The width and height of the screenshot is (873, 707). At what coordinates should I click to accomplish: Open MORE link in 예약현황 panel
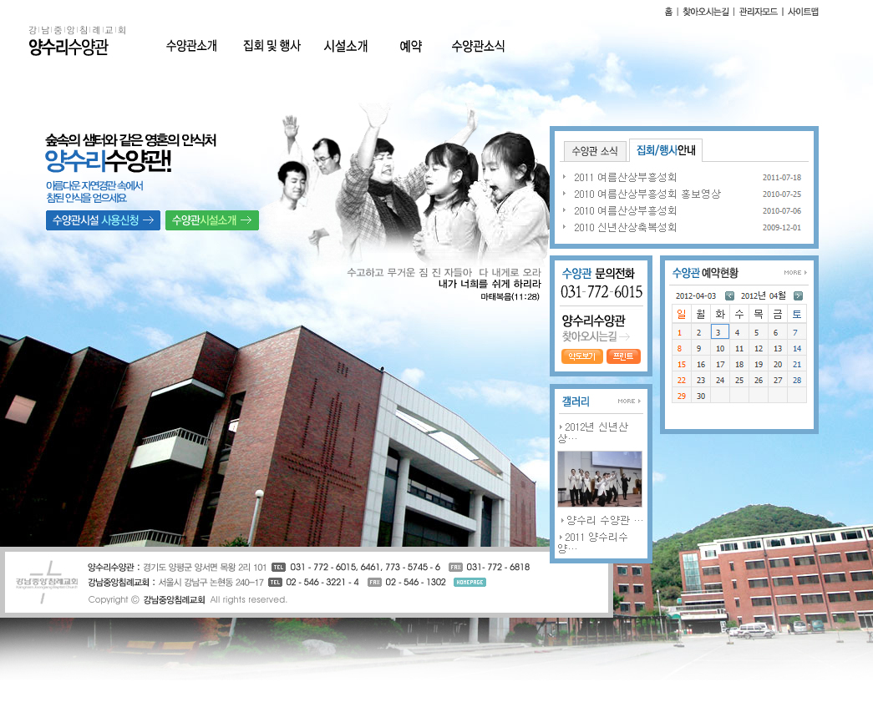[x=794, y=273]
